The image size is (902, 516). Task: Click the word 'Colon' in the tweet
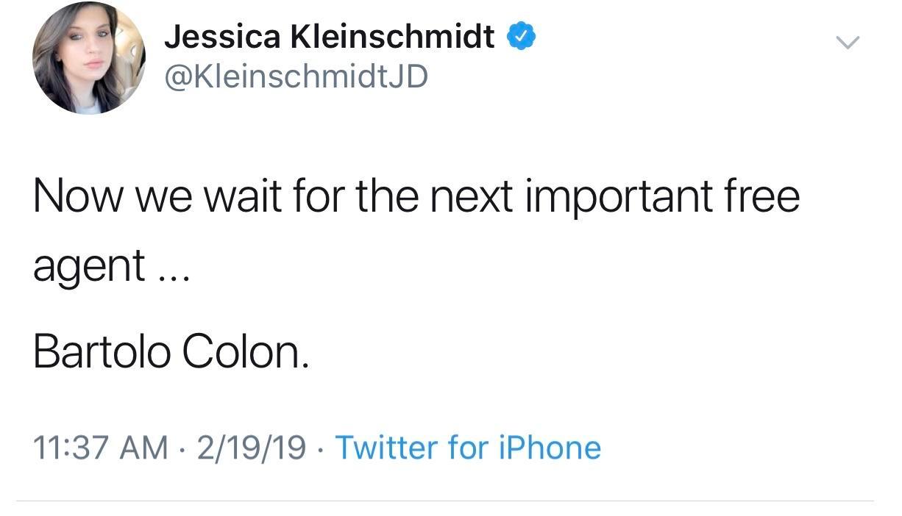240,353
